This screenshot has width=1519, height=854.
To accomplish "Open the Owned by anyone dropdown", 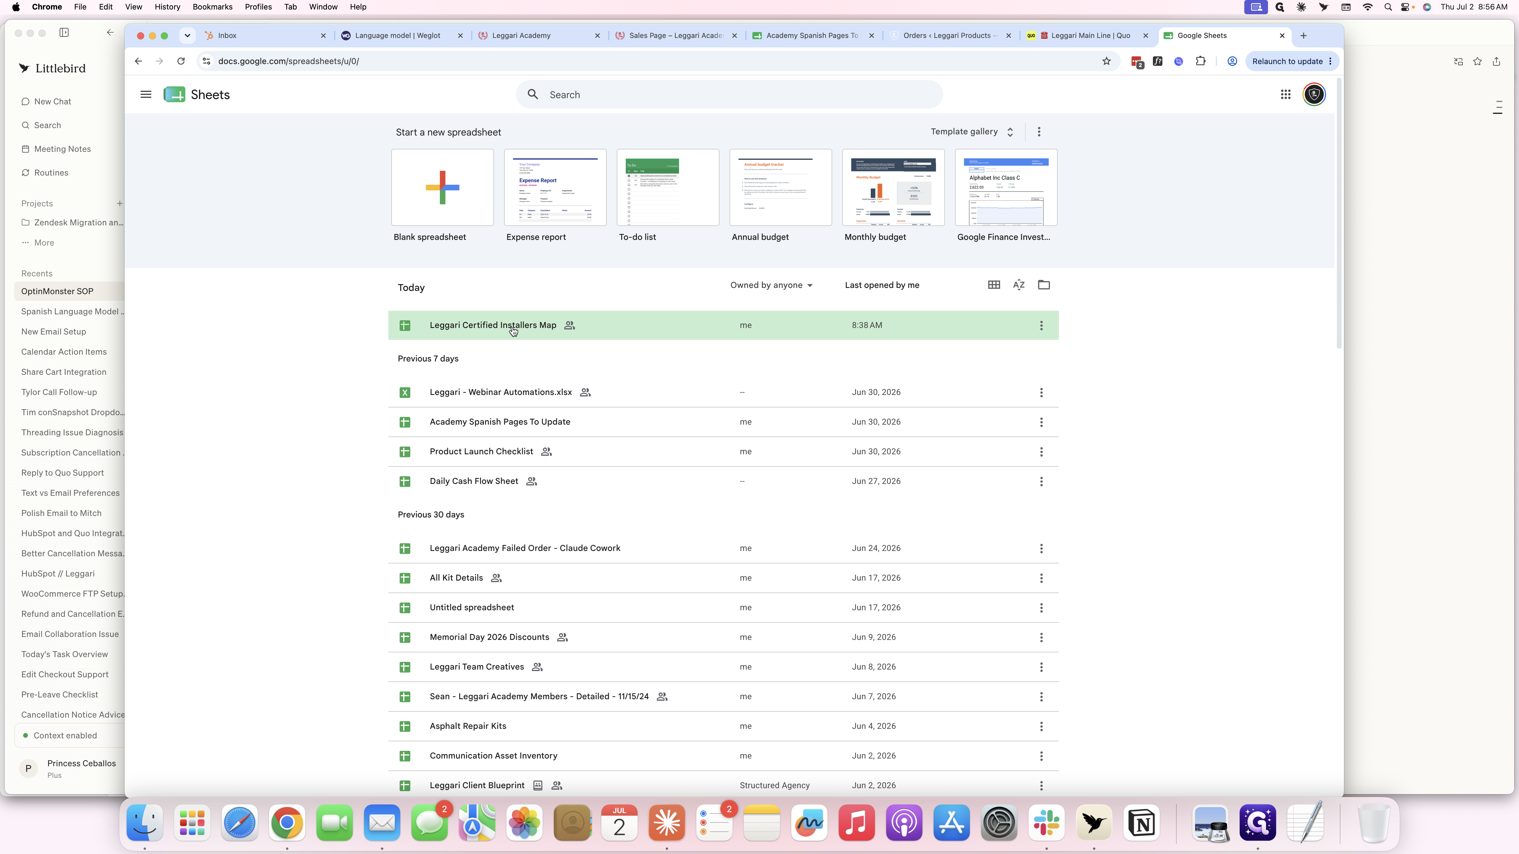I will [771, 285].
